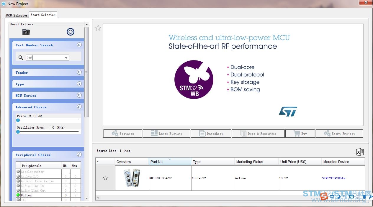This screenshot has height=207, width=373.
Task: Star the NUCLEO-F042K6 board row as favorite
Action: (x=105, y=178)
